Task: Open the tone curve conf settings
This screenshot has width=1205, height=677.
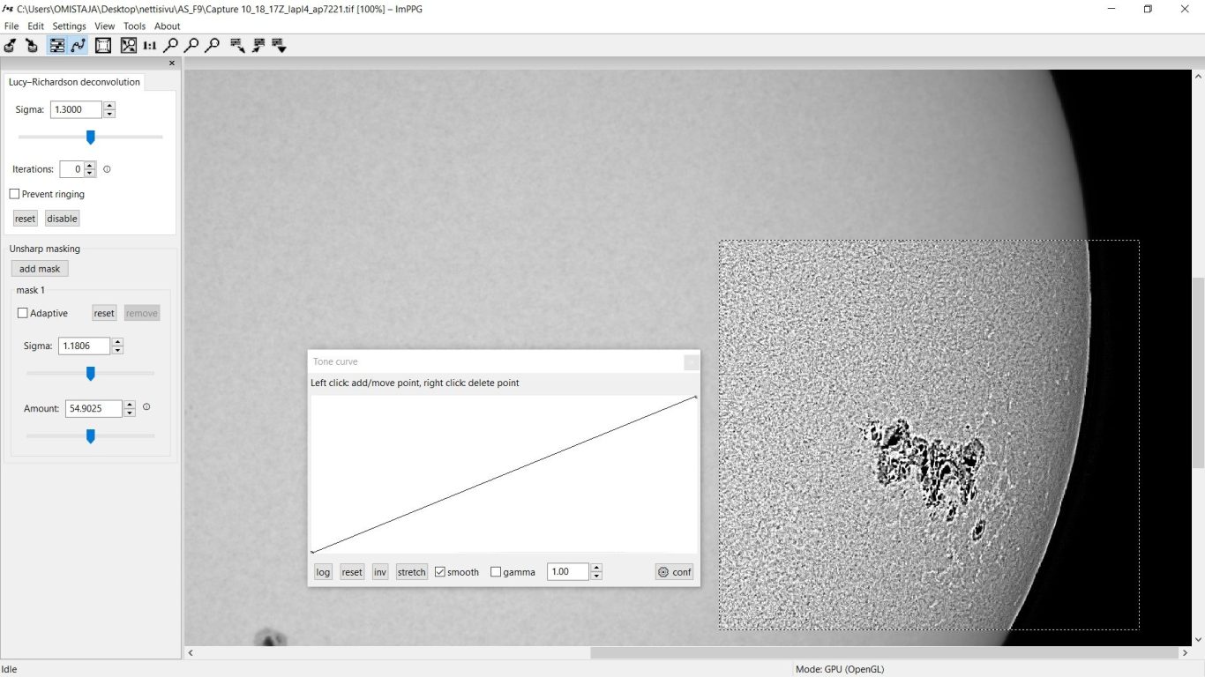Action: click(675, 572)
